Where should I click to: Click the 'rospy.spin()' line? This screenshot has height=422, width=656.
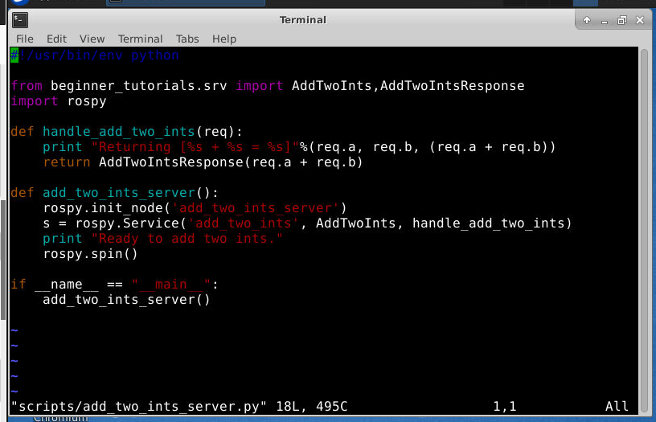(x=90, y=254)
